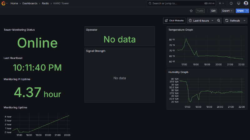
Task: Select the Humidity Graph panel title
Action: click(178, 72)
